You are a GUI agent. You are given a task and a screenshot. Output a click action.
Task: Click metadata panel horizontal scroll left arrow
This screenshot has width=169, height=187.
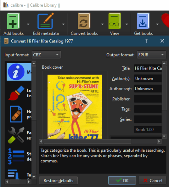point(41,142)
